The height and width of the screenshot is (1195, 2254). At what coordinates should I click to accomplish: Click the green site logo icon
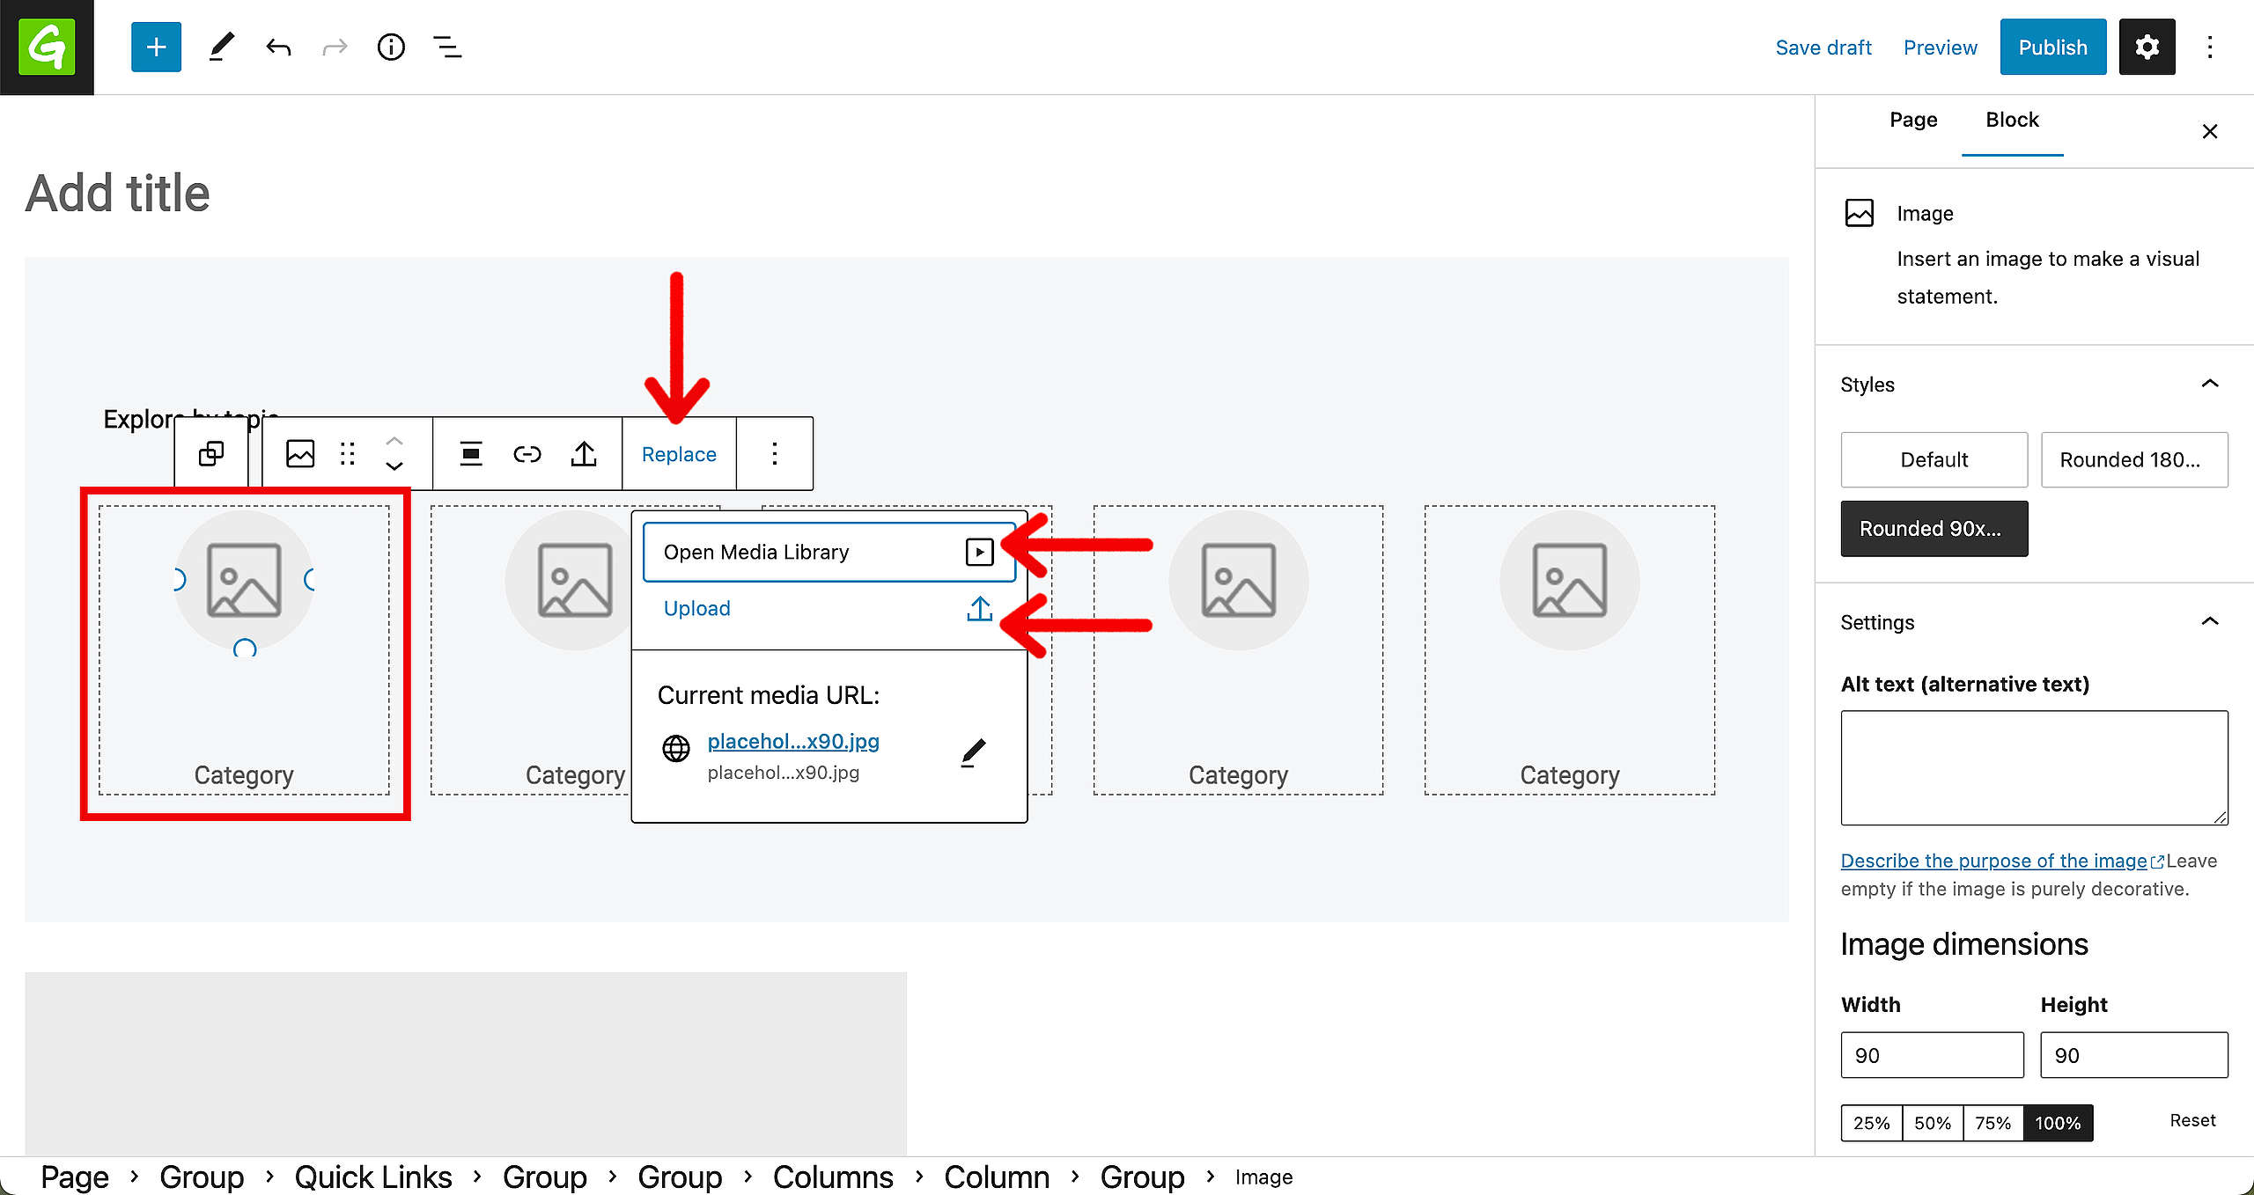[x=47, y=47]
